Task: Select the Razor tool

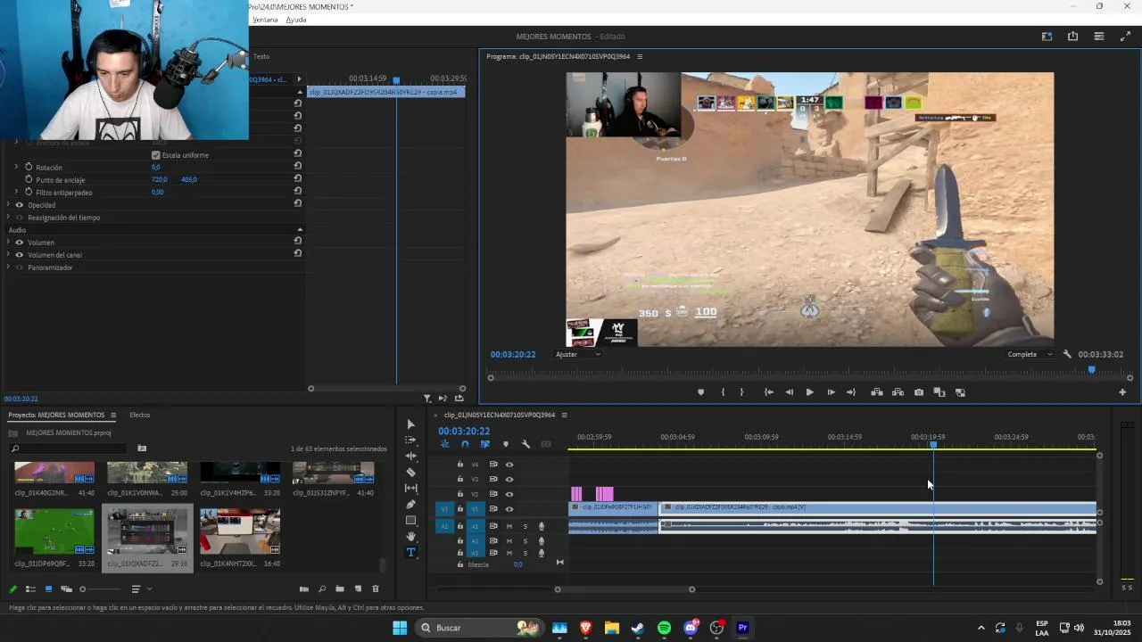Action: coord(410,473)
